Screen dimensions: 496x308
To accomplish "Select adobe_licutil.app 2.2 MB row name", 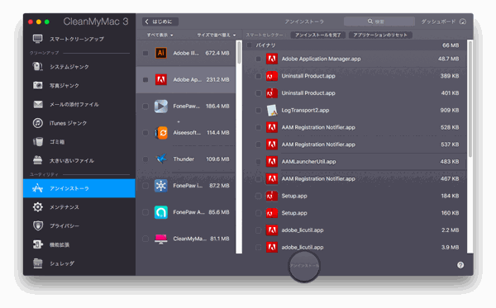I will [x=303, y=230].
